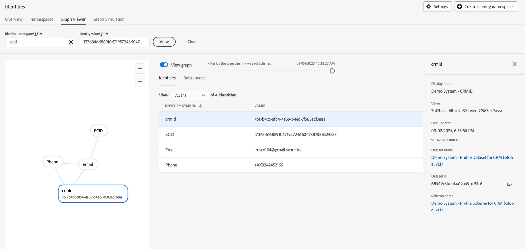The height and width of the screenshot is (249, 525).
Task: Click the time filter slider handle
Action: pyautogui.click(x=332, y=71)
